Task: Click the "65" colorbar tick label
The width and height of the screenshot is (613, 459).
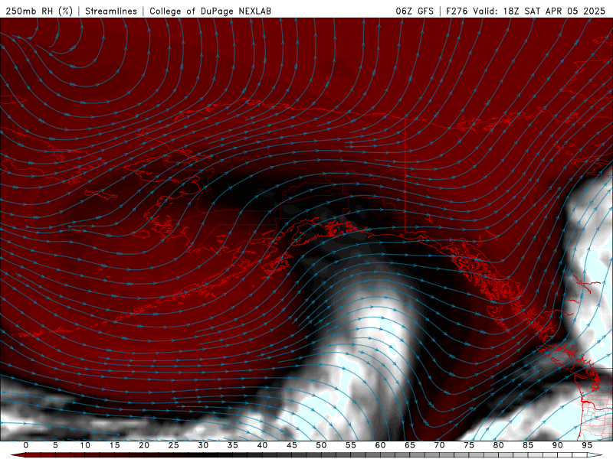Action: point(410,445)
